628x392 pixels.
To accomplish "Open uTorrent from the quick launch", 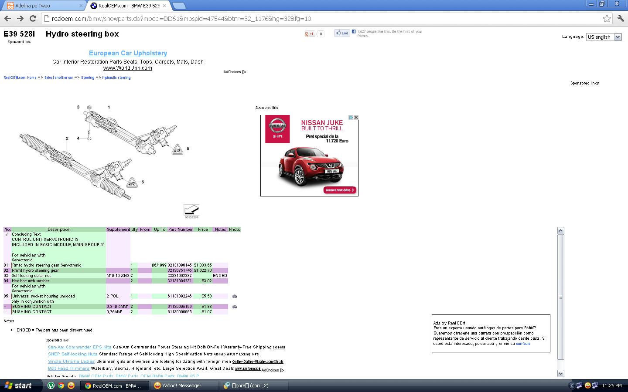I will [51, 385].
